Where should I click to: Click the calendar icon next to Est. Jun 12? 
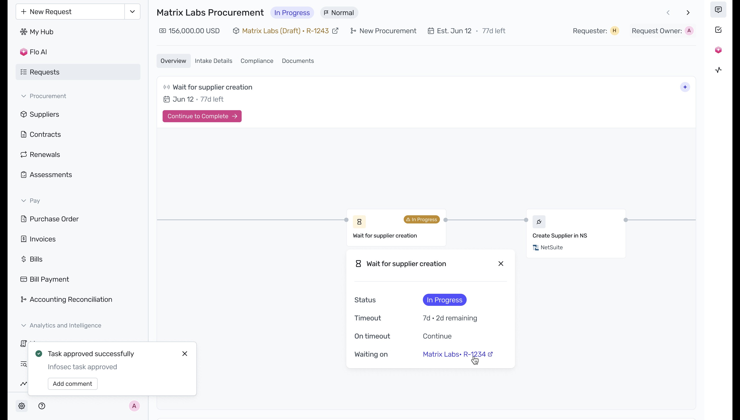click(x=431, y=31)
